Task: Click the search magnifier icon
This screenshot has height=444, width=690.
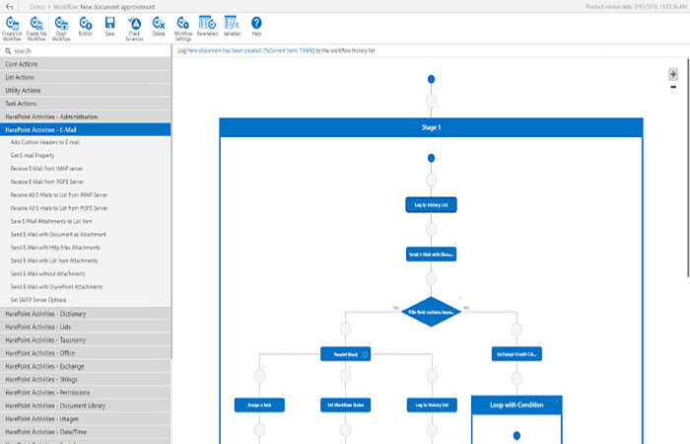Action: pyautogui.click(x=8, y=51)
